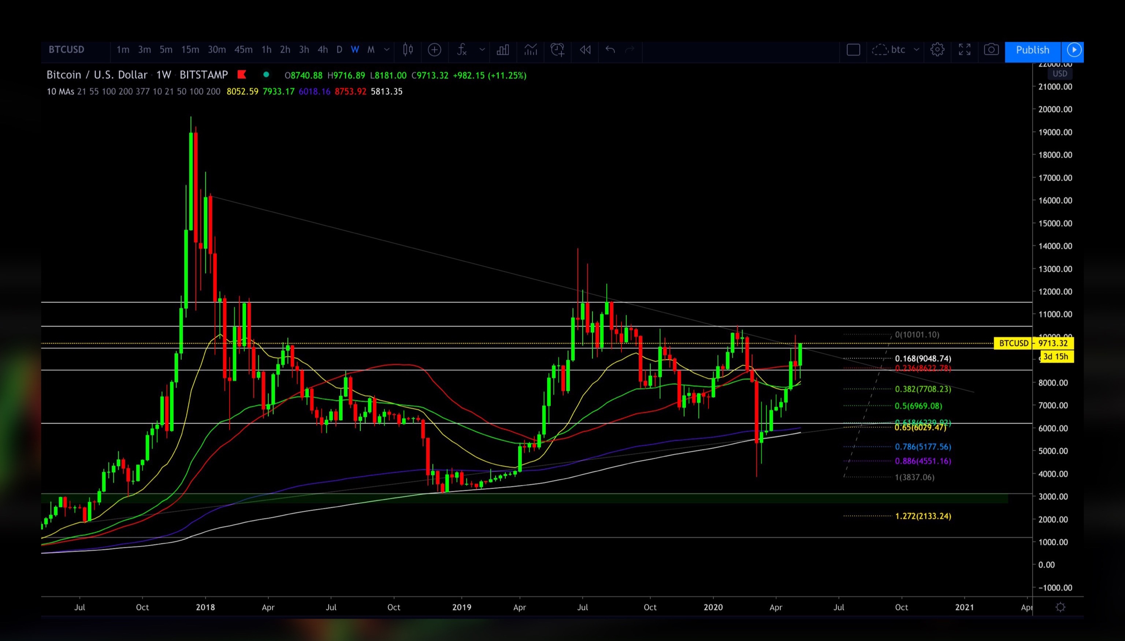Expand the dropdown arrow next to fx
Screen dimensions: 1125x641
point(482,50)
